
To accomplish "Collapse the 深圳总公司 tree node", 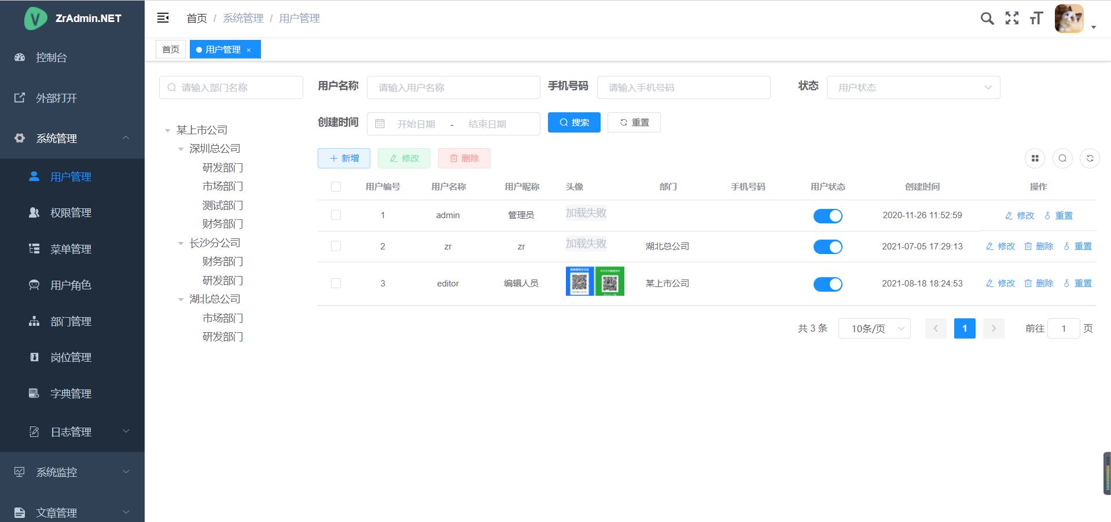I will pos(181,149).
